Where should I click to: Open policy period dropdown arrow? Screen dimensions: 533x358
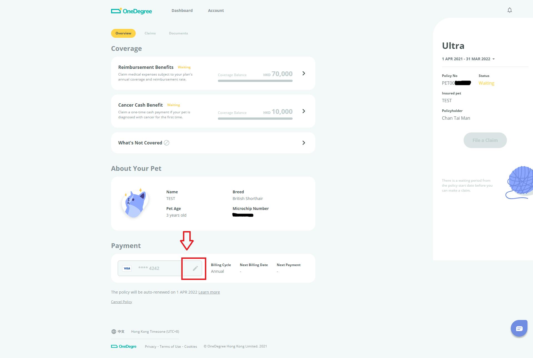pyautogui.click(x=493, y=59)
